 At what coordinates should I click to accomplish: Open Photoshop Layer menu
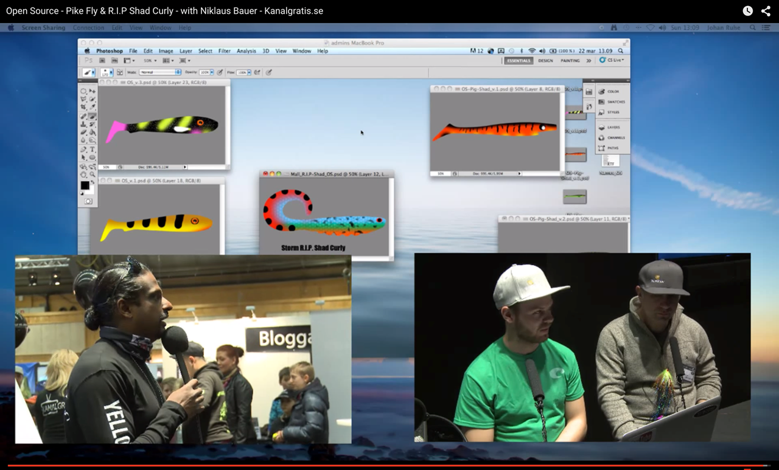(x=186, y=51)
